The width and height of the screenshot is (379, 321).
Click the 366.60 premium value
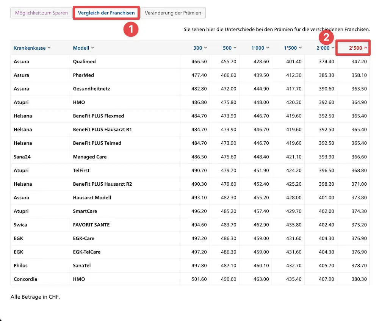(359, 157)
